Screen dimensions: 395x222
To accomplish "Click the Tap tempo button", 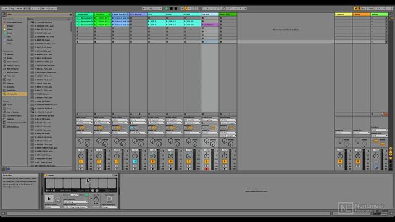I will pos(12,9).
